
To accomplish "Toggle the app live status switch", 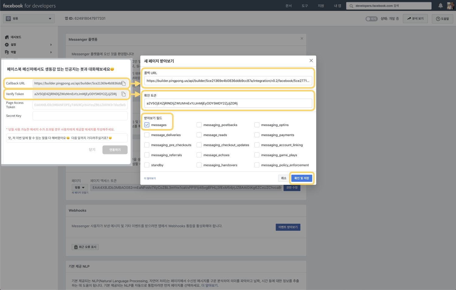I will pos(371,19).
